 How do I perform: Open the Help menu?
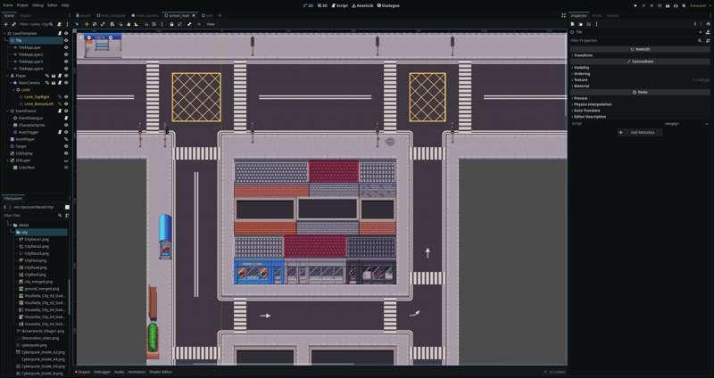point(65,5)
